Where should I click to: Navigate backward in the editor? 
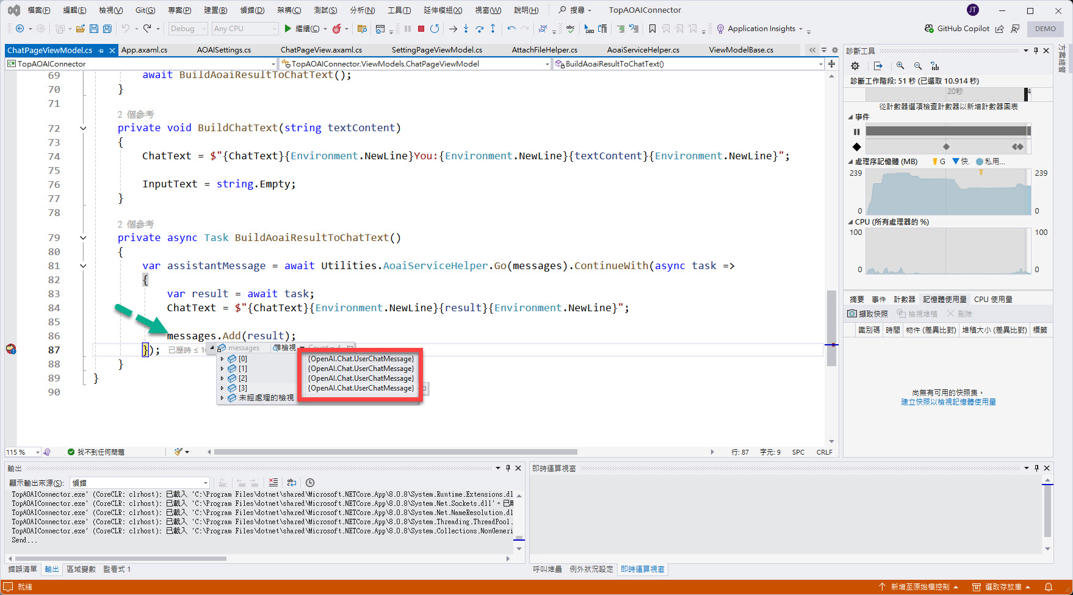pyautogui.click(x=20, y=29)
